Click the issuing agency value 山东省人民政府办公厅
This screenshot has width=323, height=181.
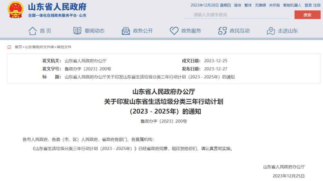point(86,61)
